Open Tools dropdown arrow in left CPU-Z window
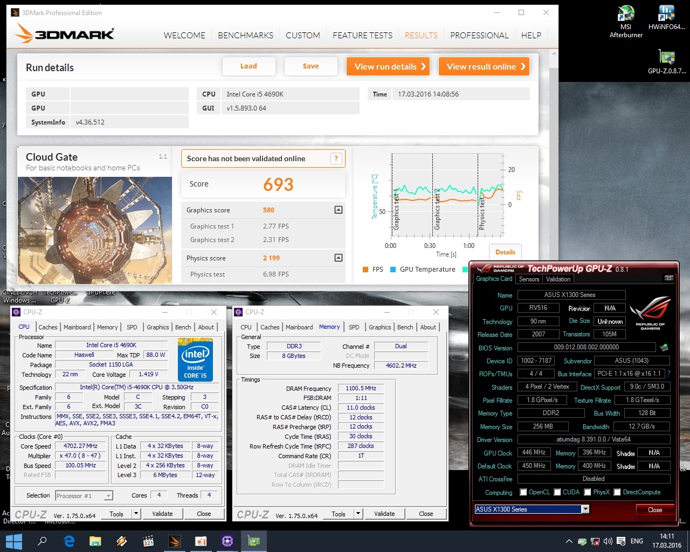The height and width of the screenshot is (552, 690). [x=136, y=514]
